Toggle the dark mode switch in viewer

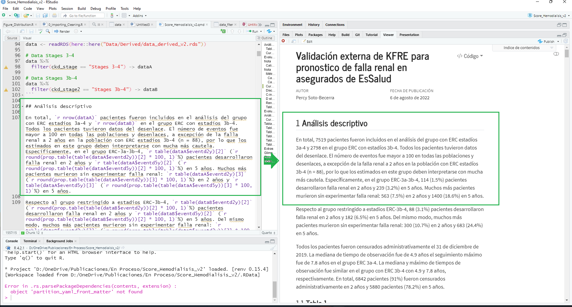[x=556, y=54]
